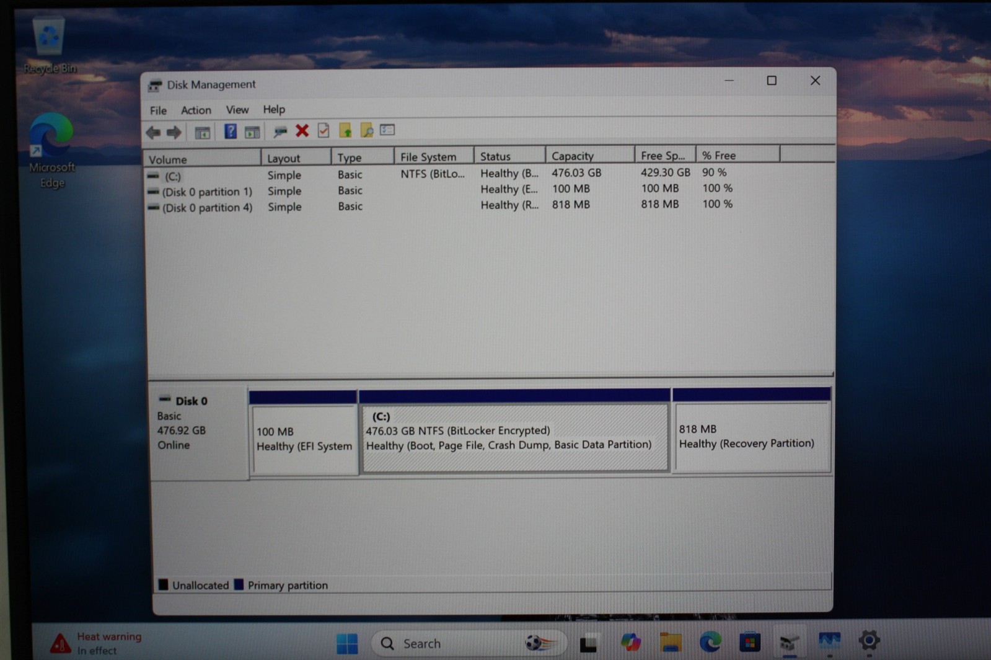Open the Action menu
Screen dimensions: 991x660
(x=196, y=110)
